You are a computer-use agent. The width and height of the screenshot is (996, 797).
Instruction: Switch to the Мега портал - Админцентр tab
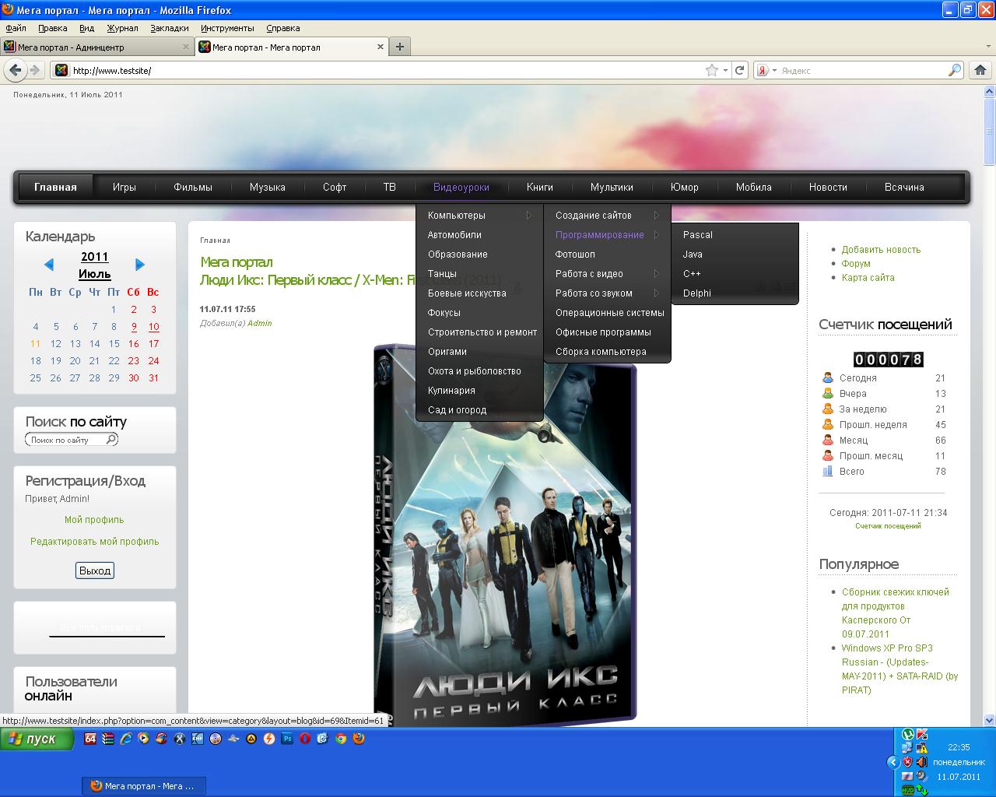coord(96,47)
